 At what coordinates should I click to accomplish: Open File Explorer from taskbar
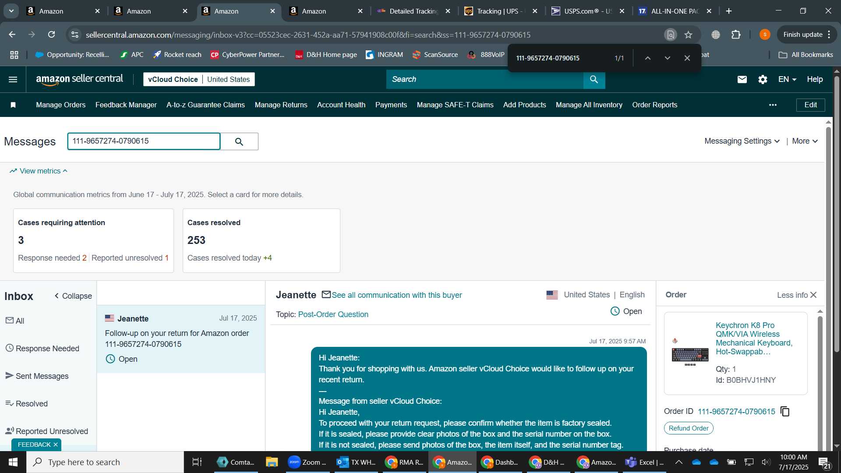(272, 462)
